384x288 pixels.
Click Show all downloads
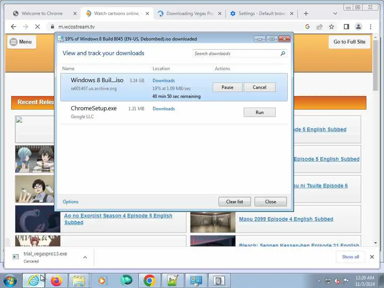click(x=351, y=256)
